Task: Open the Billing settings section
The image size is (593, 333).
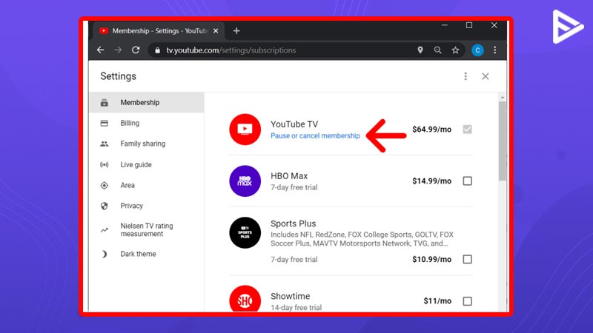Action: (x=147, y=123)
